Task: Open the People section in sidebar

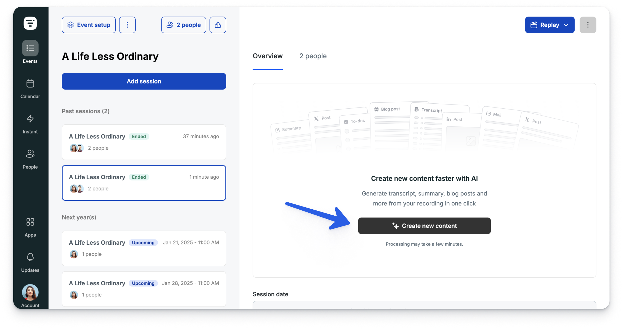Action: click(30, 159)
